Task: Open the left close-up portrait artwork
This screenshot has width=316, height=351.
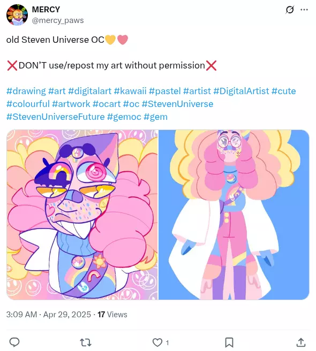Action: [x=82, y=215]
